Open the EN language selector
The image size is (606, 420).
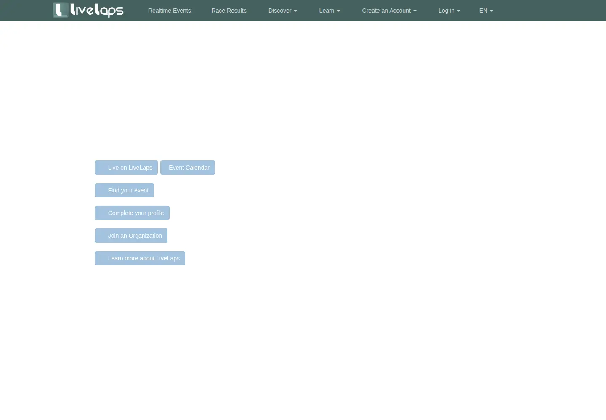coord(486,10)
